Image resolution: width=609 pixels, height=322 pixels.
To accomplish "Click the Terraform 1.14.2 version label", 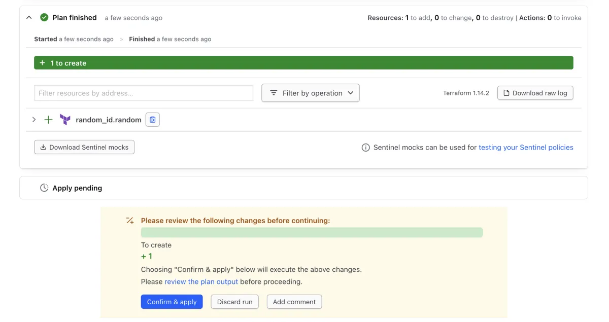I will [466, 93].
